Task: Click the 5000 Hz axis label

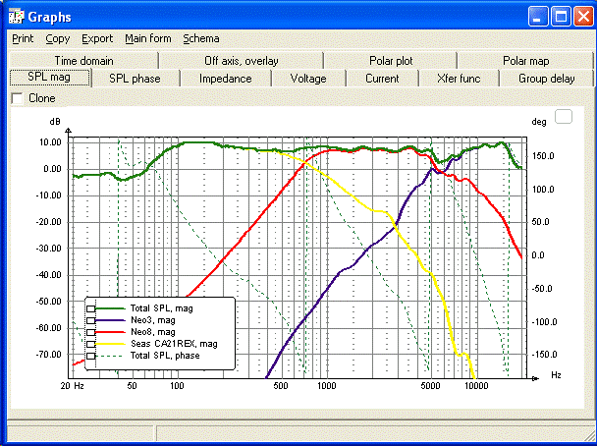Action: tap(431, 386)
